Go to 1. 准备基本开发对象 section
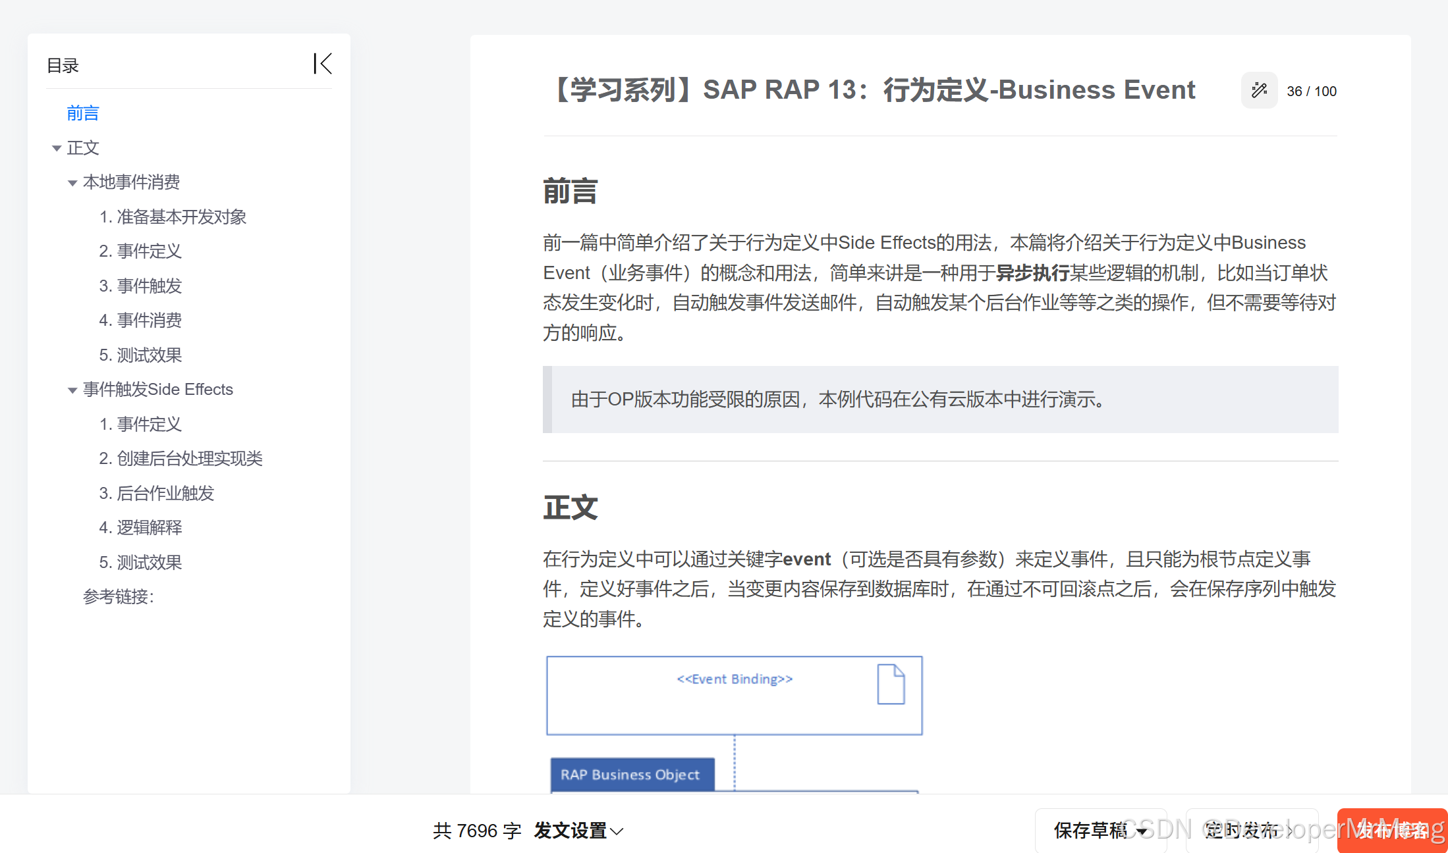Image resolution: width=1448 pixels, height=853 pixels. click(173, 217)
